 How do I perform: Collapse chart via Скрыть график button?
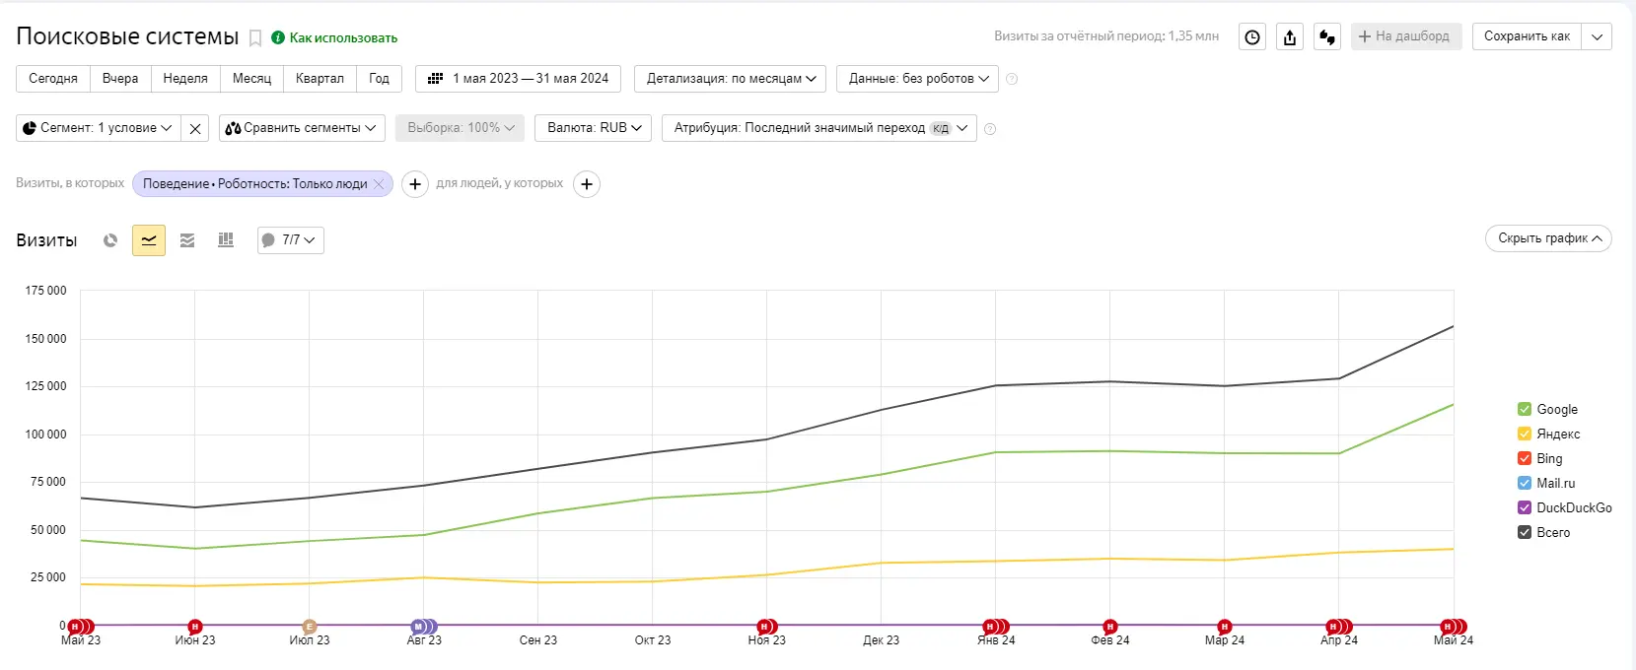[1548, 238]
